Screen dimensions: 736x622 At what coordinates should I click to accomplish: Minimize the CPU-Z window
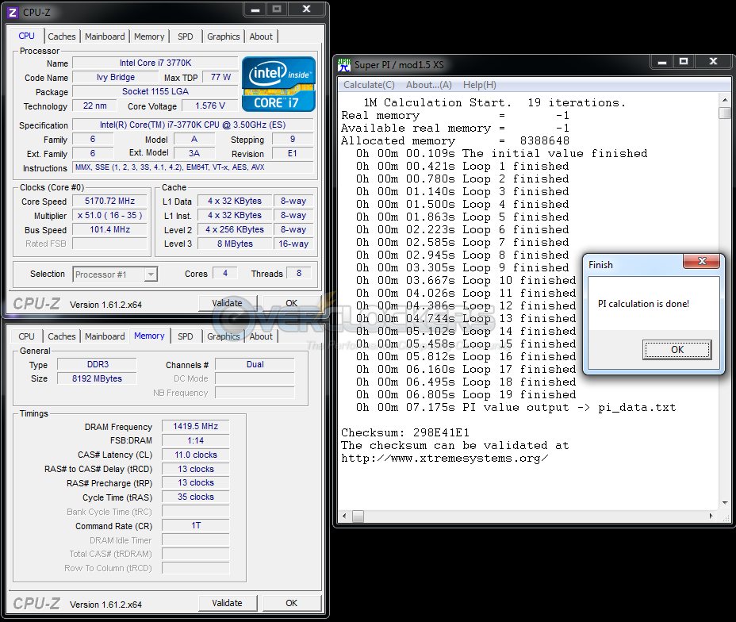(x=255, y=10)
